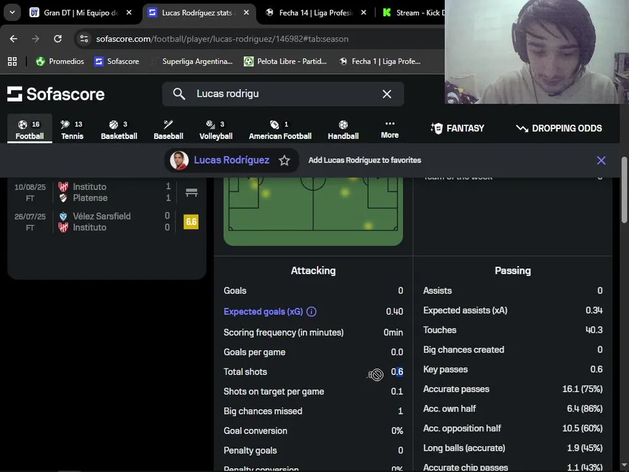
Task: Click the Instituto crest in the 10/08/25 match
Action: pos(63,187)
